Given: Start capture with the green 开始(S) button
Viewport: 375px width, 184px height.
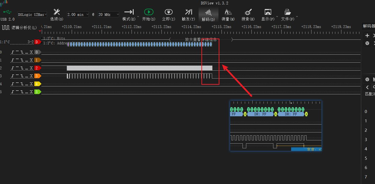Looking at the screenshot, I should 149,12.
